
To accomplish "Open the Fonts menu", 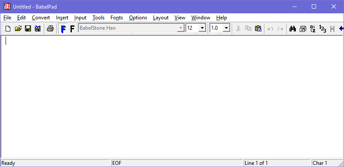I will point(117,18).
